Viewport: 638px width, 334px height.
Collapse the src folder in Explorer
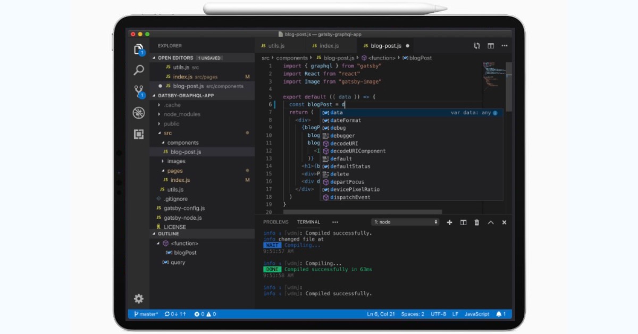tap(168, 133)
